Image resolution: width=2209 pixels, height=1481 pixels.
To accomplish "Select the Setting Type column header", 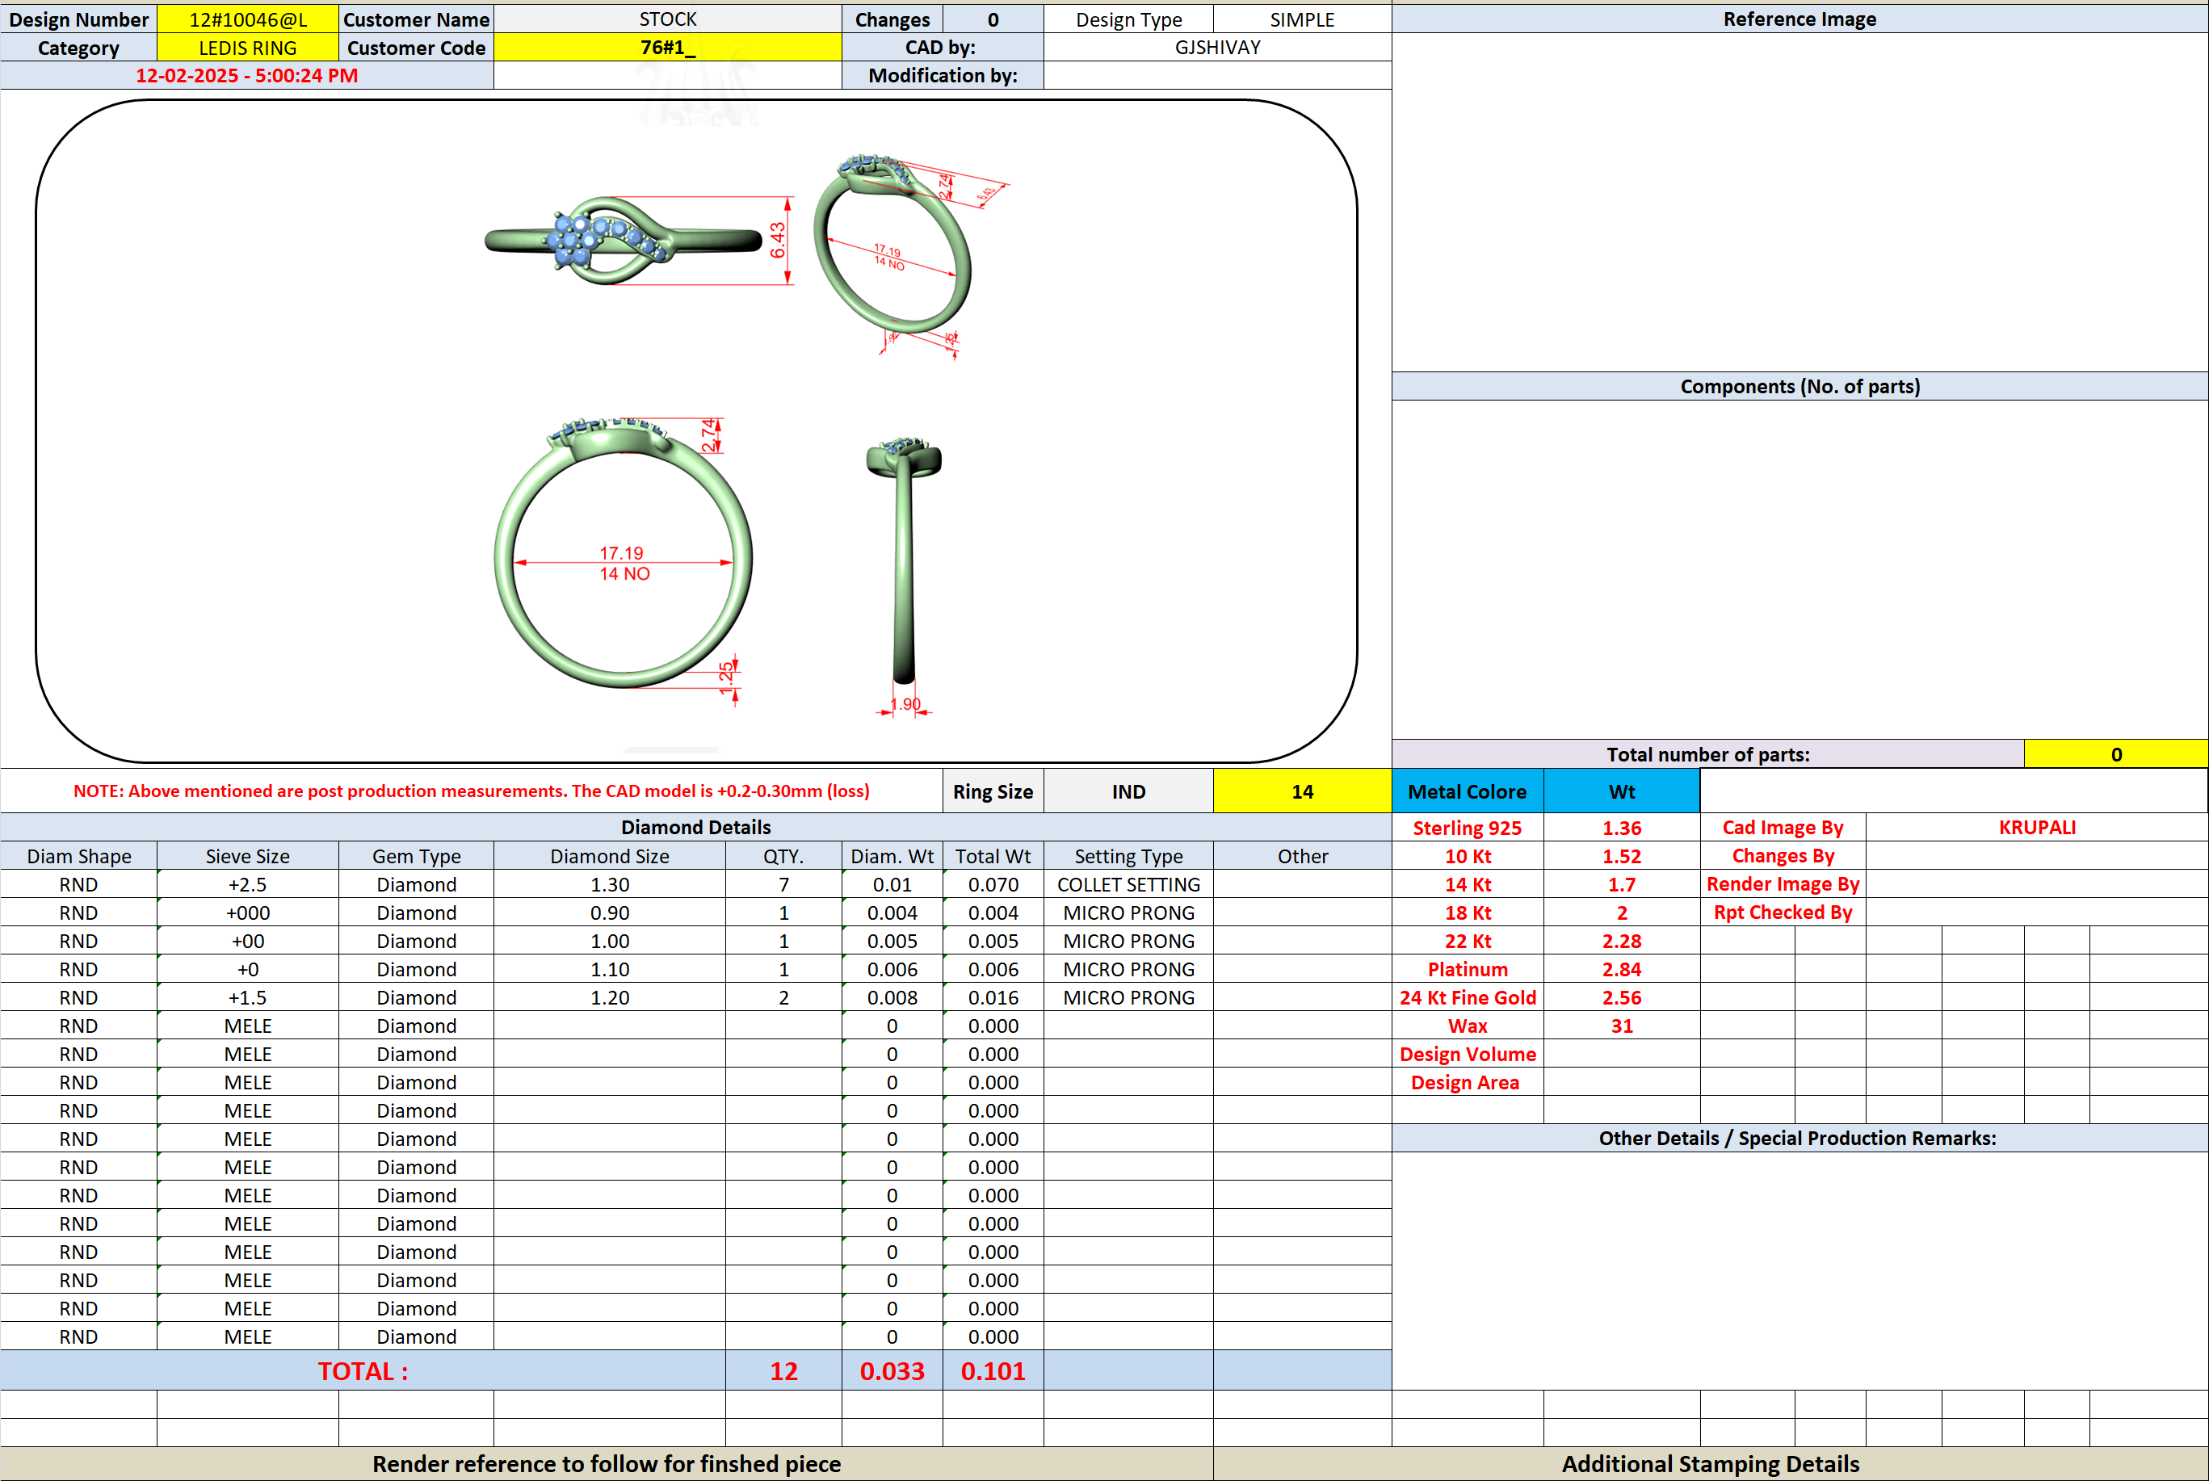I will pyautogui.click(x=1128, y=856).
